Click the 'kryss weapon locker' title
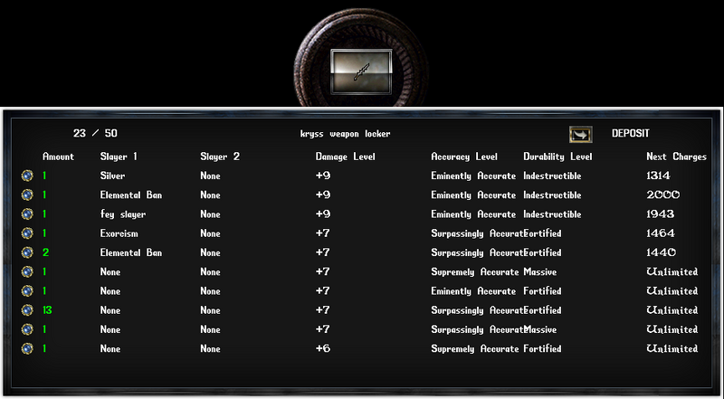 click(x=345, y=134)
